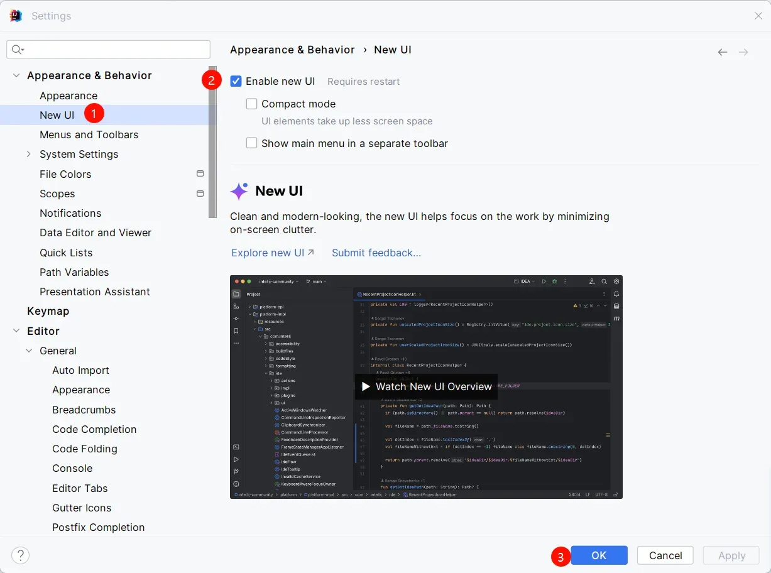
Task: Open Data Editor and Viewer
Action: point(96,232)
